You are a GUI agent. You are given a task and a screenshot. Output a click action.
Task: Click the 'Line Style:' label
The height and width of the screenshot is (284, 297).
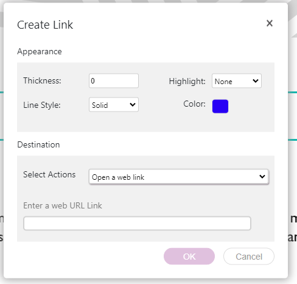point(42,105)
